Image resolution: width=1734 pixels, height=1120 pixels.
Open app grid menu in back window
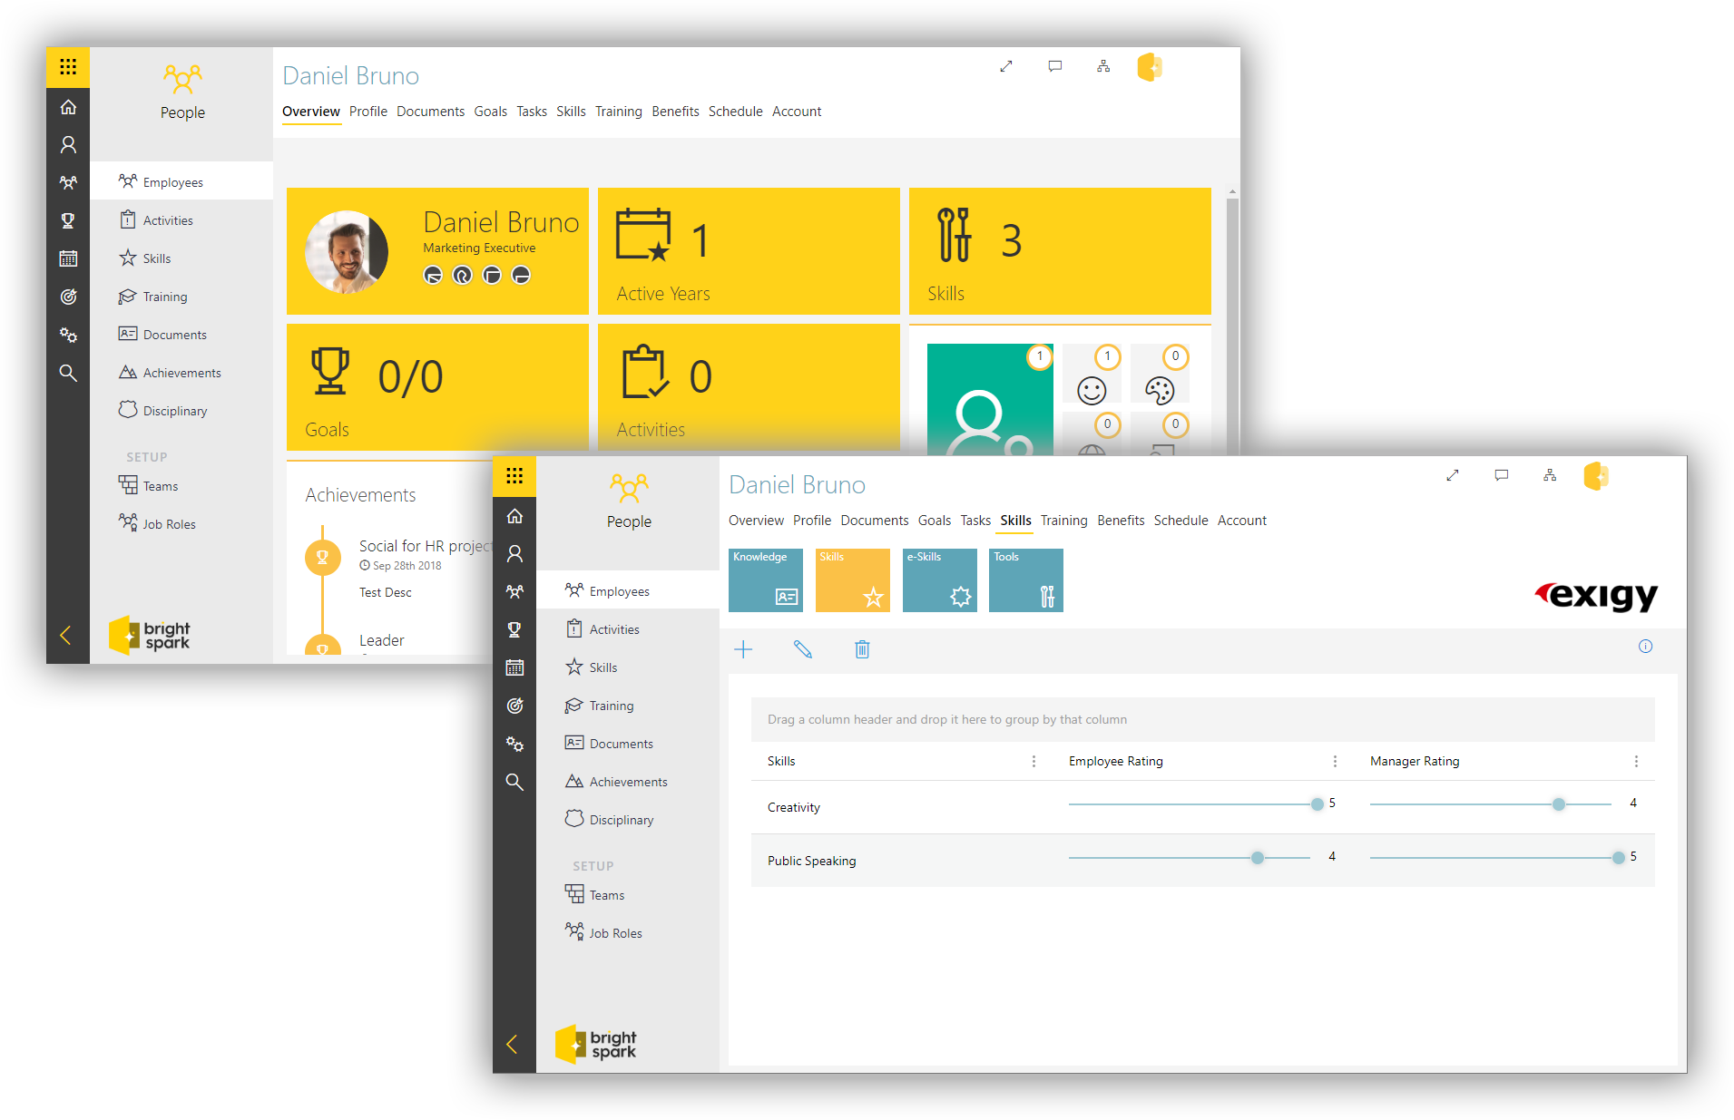[68, 67]
